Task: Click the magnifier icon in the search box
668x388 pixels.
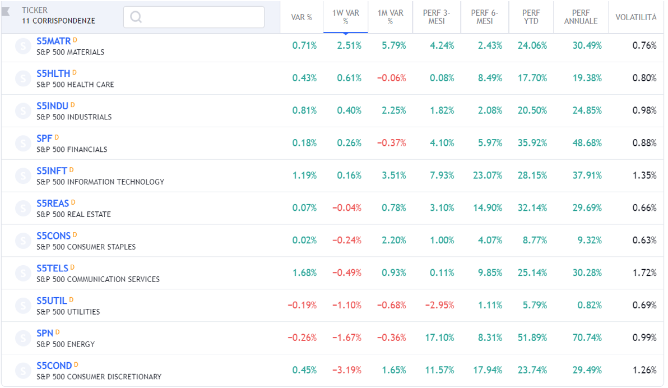Action: [136, 17]
